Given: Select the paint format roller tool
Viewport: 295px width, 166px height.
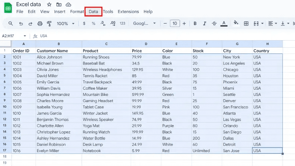Looking at the screenshot, I should 49,24.
